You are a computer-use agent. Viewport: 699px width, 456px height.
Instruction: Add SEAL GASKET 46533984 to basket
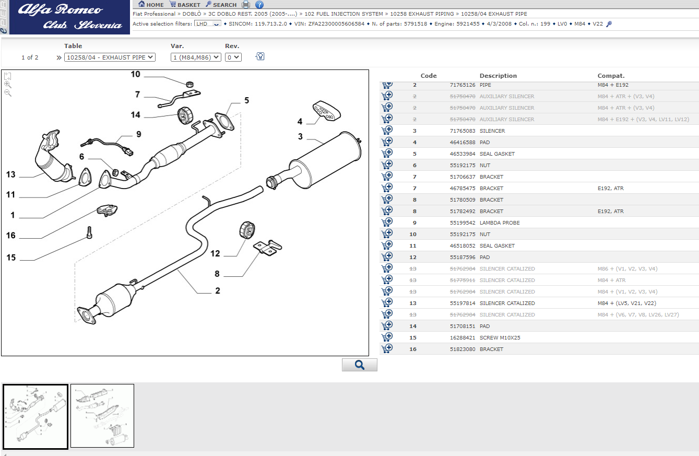pos(387,154)
